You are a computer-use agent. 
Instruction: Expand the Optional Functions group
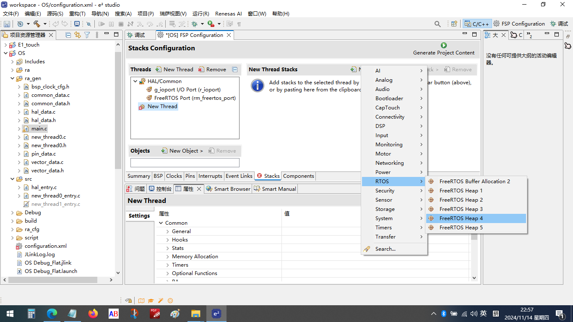pyautogui.click(x=167, y=273)
